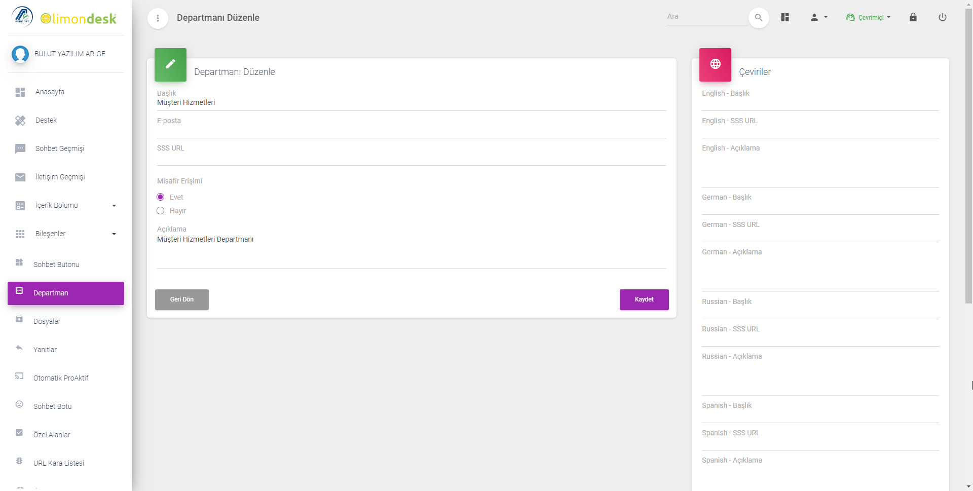Click the scrollbar down arrow
This screenshot has width=973, height=491.
tap(968, 487)
